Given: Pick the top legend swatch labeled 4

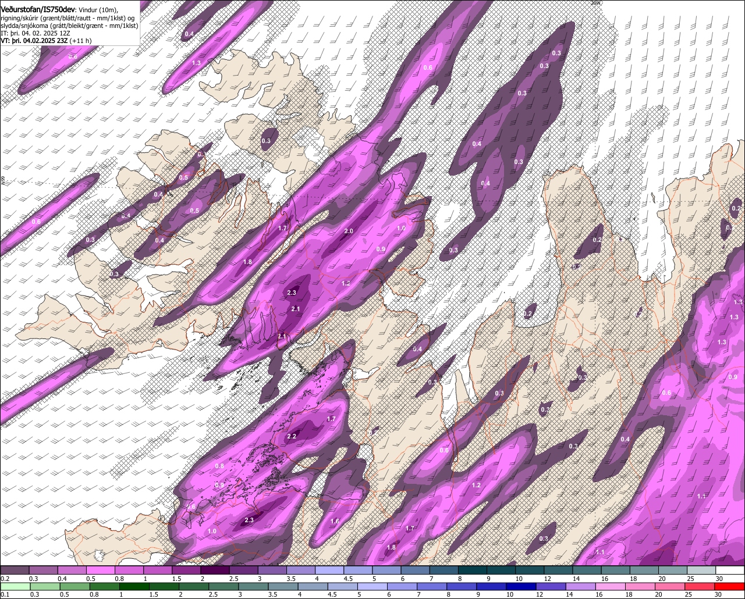Looking at the screenshot, I should coord(329,570).
